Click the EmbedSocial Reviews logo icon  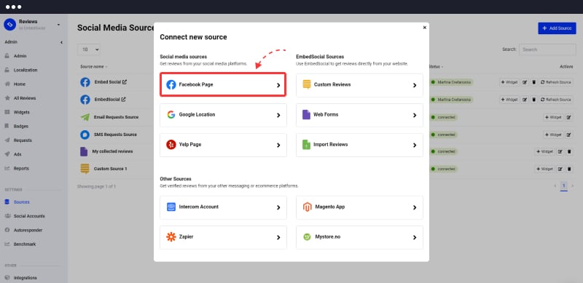[x=9, y=25]
